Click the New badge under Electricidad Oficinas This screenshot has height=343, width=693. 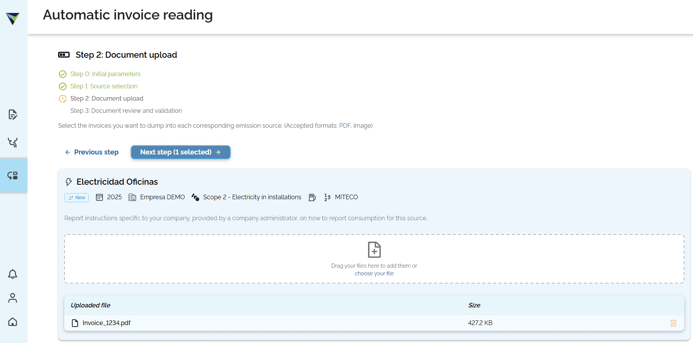(x=76, y=198)
